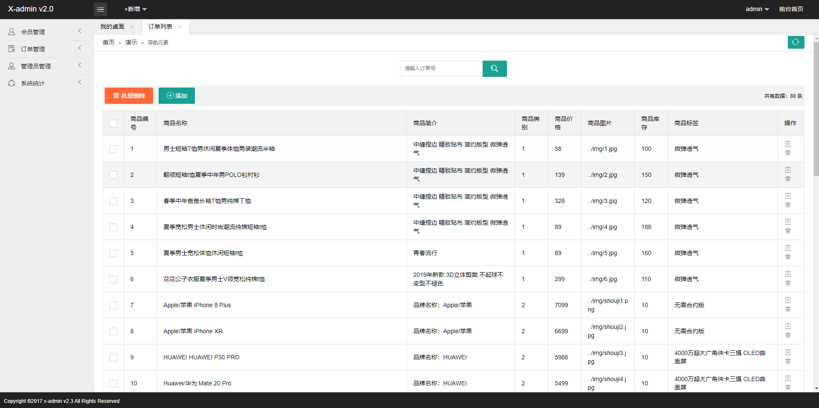This screenshot has width=819, height=408.
Task: Click the 管理员管理 sidebar icon
Action: (12, 66)
